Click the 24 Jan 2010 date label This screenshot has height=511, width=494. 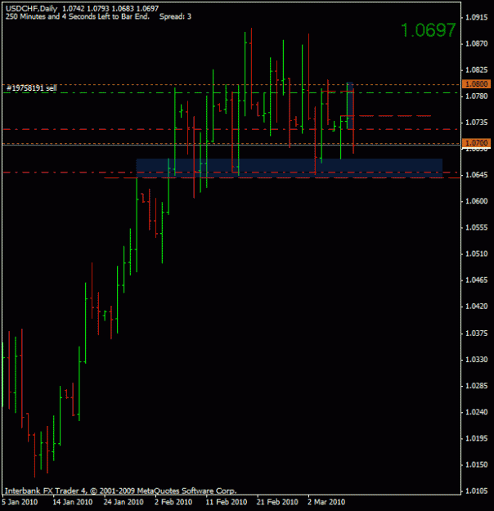point(123,502)
